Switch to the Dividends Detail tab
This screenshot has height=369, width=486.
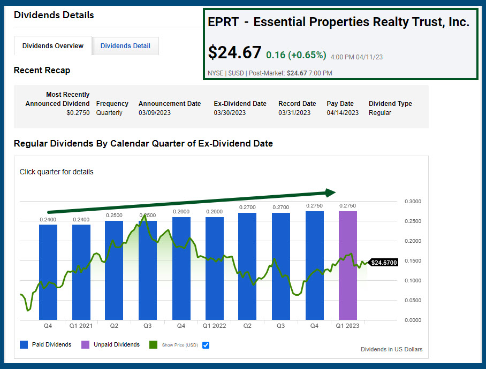coord(125,46)
